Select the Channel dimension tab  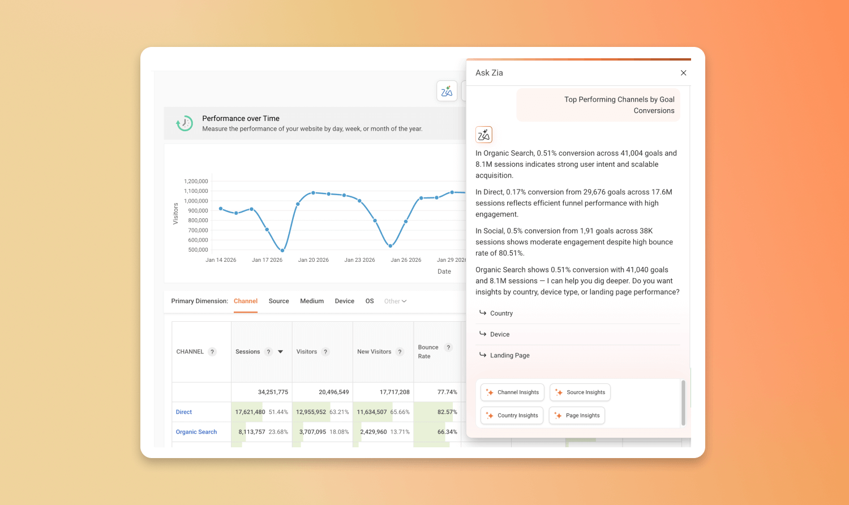click(246, 301)
